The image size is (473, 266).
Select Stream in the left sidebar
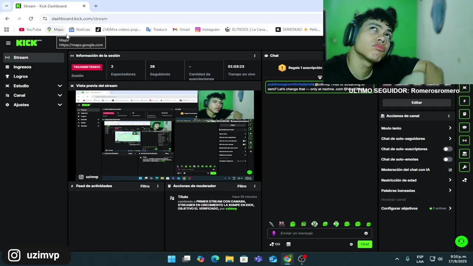pos(34,57)
